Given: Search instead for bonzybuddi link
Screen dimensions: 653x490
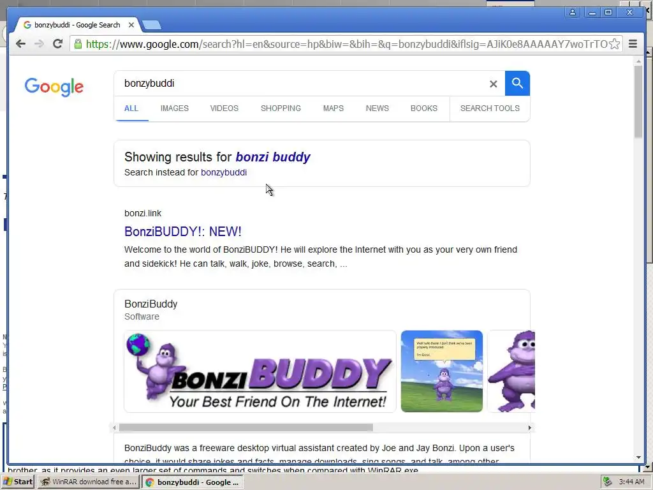Looking at the screenshot, I should click(x=224, y=172).
